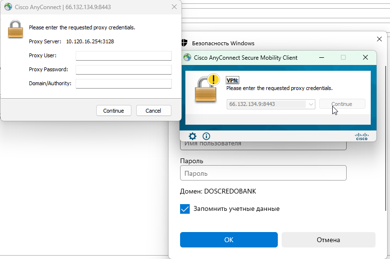This screenshot has height=259, width=390.
Task: Close the Cisco AnyConnect proxy dialog
Action: 174,7
